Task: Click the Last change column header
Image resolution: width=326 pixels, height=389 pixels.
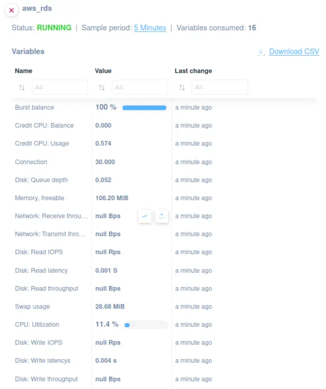Action: tap(193, 71)
